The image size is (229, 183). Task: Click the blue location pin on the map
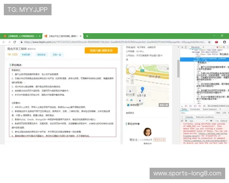tap(142, 89)
